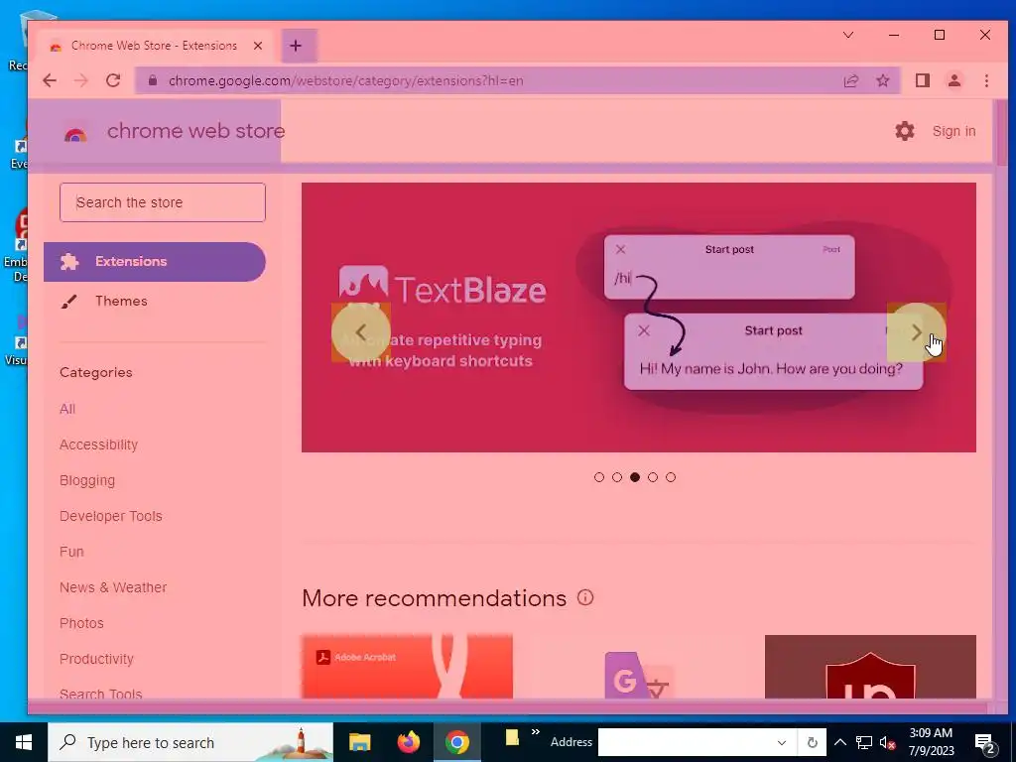The width and height of the screenshot is (1016, 762).
Task: Expand the taskbar Address dropdown arrow
Action: point(782,742)
